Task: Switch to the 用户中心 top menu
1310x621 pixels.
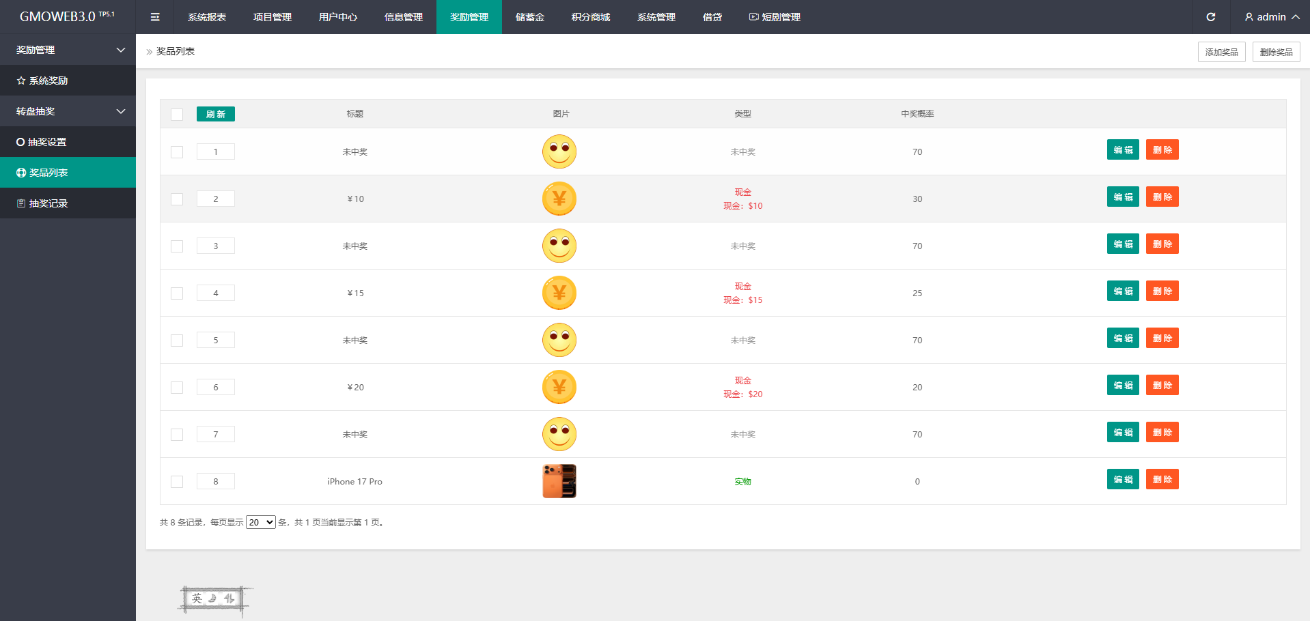Action: point(337,17)
